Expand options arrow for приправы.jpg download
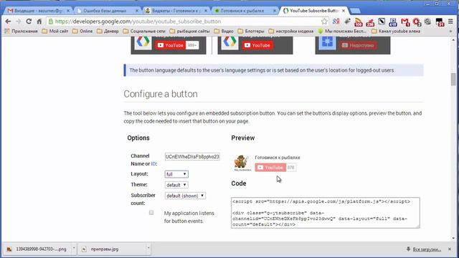 point(148,249)
